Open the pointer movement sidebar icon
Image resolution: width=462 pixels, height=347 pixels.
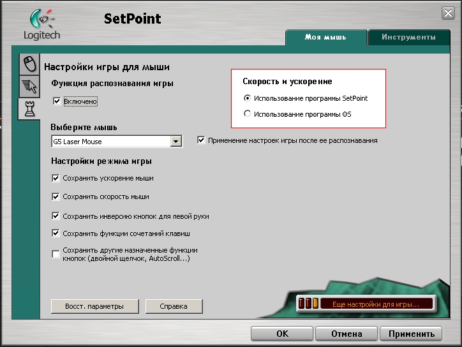click(x=29, y=86)
